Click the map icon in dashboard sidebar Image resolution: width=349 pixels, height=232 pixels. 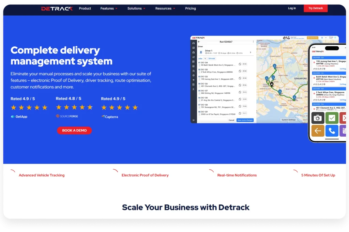pos(194,48)
